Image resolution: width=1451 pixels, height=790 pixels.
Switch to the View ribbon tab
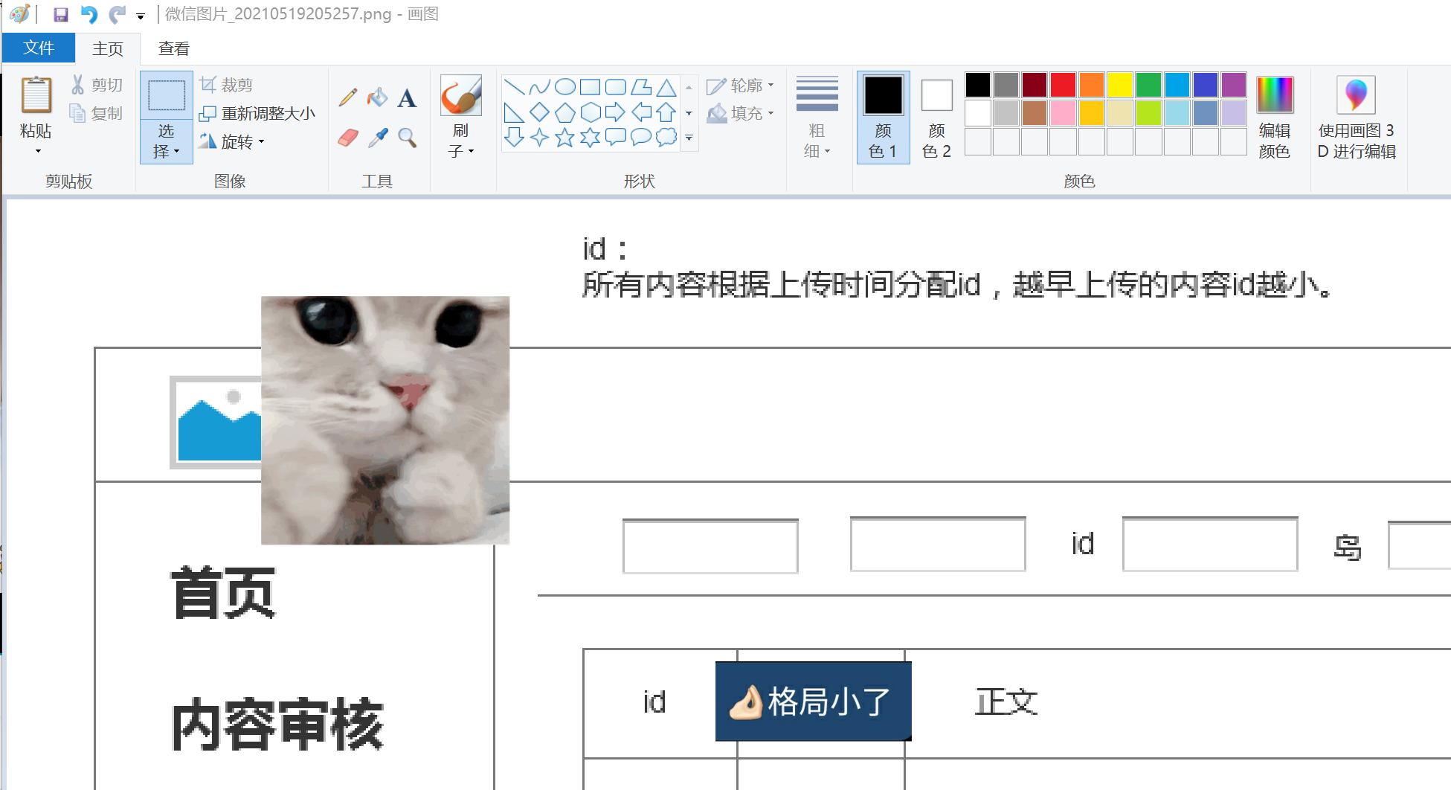174,48
